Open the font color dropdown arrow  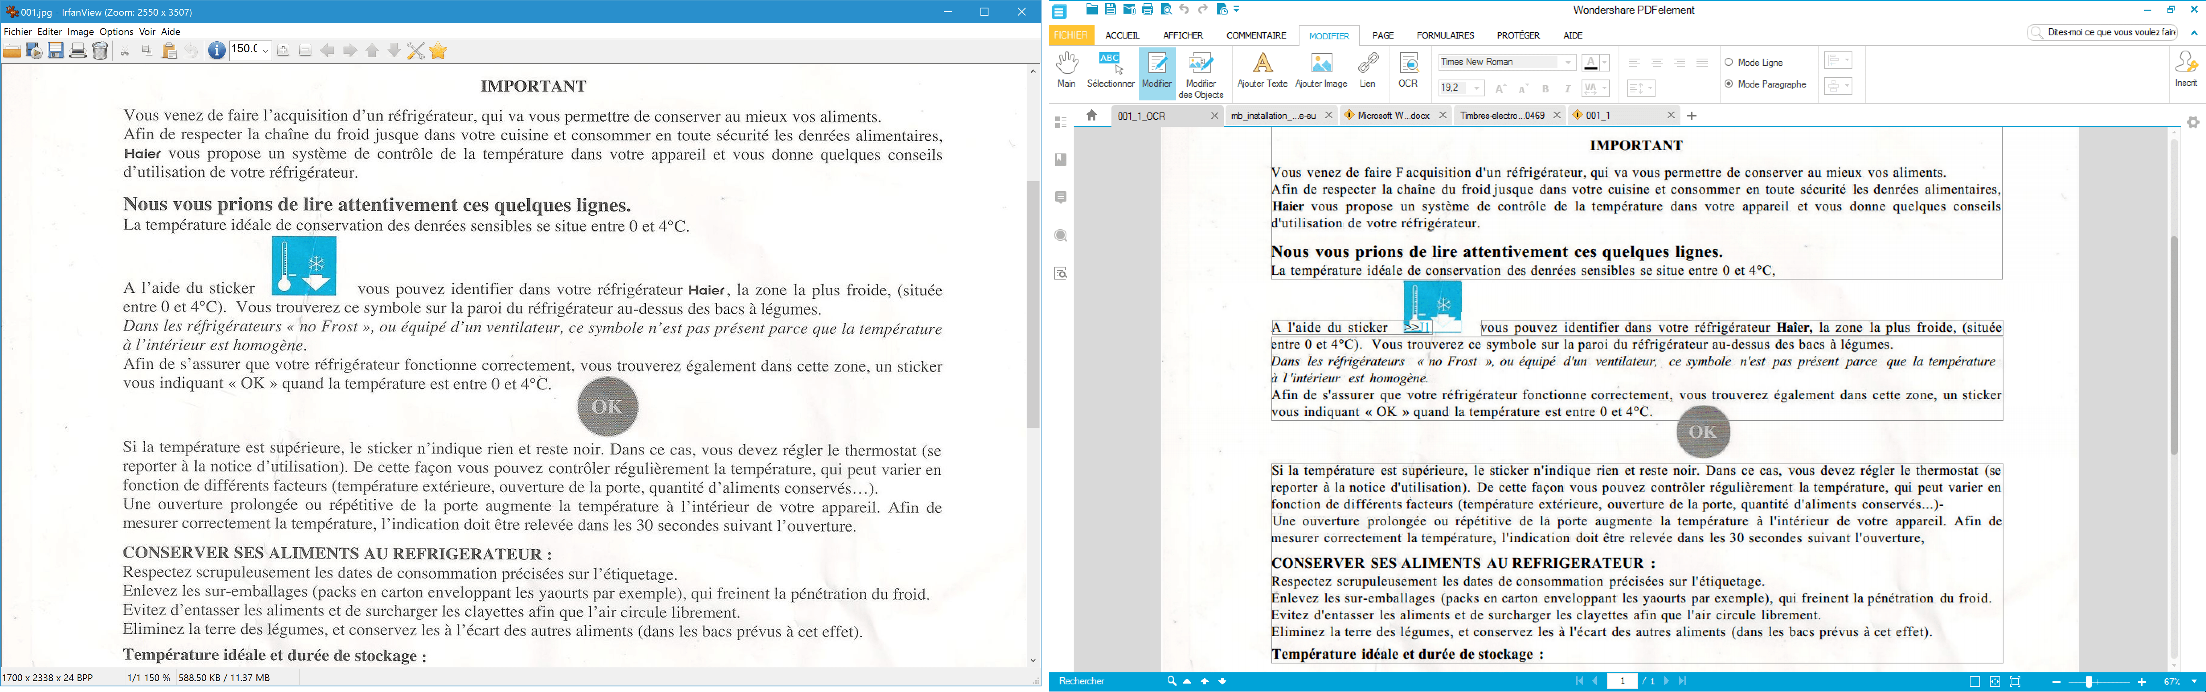1605,63
